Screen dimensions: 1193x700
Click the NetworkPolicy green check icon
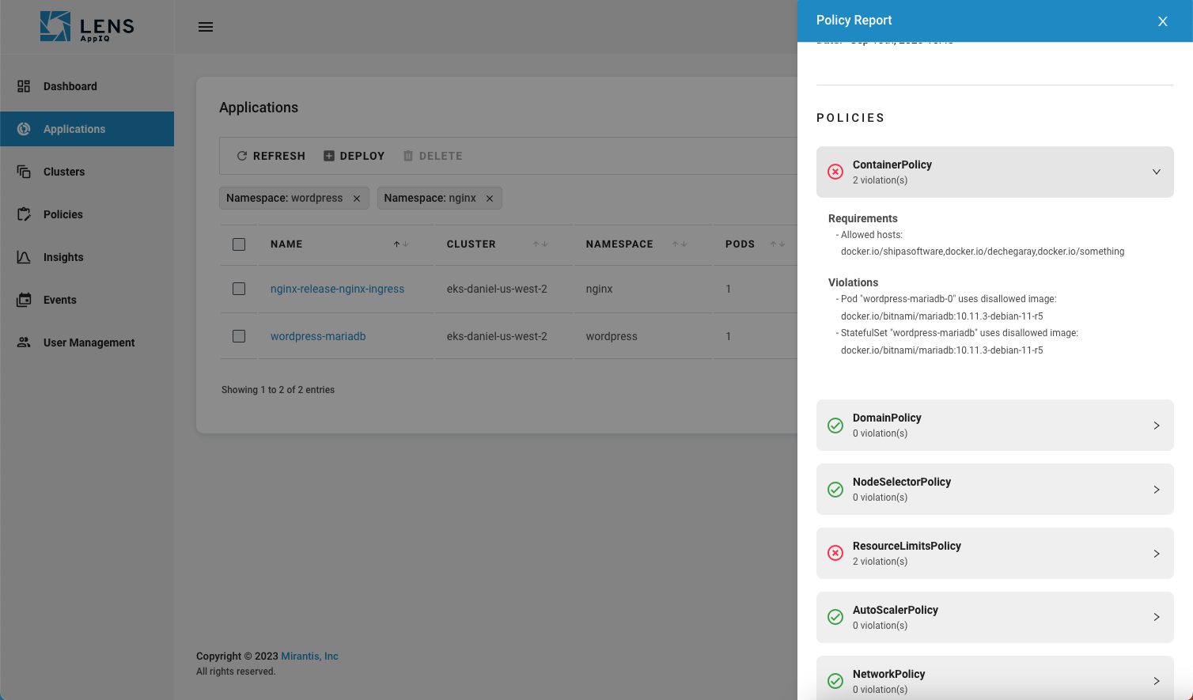[x=835, y=681]
